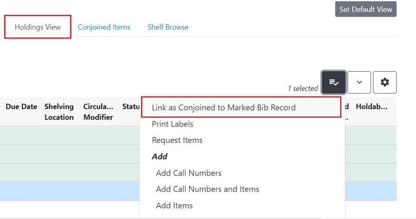Click the first green holdings row
This screenshot has height=219, width=416.
(x=70, y=135)
